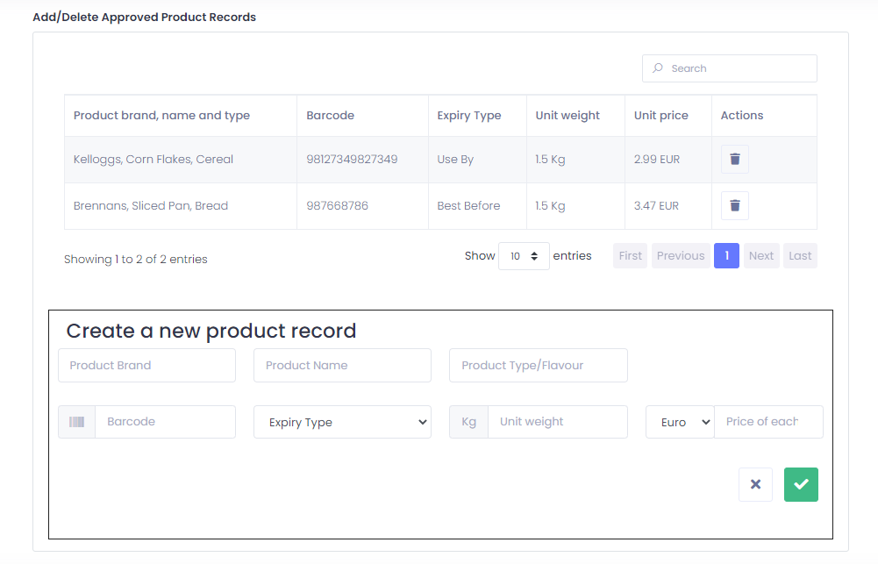
Task: Go to the First page
Action: 630,255
